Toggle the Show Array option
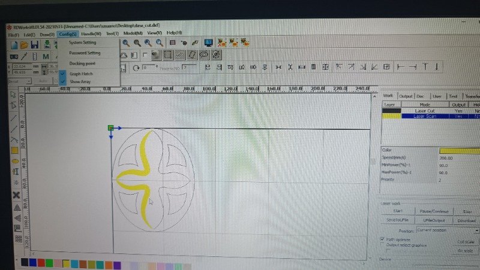480x270 pixels. point(80,81)
